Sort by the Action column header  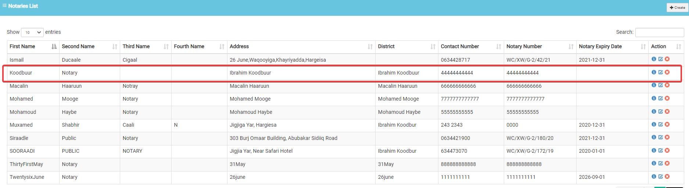point(666,47)
